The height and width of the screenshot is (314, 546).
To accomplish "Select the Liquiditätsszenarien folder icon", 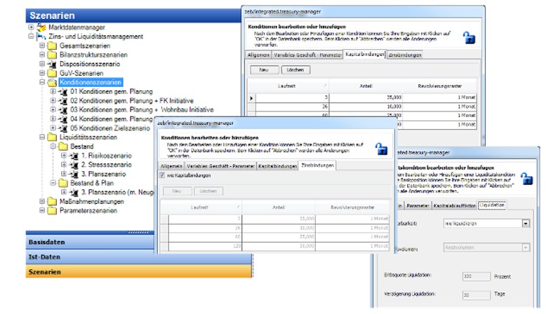I will coord(52,137).
